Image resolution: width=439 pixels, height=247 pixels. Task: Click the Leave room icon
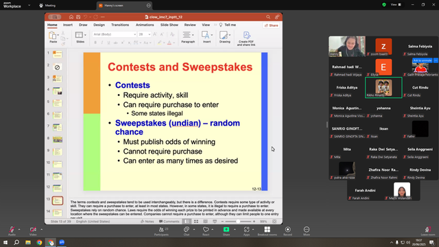(x=427, y=229)
